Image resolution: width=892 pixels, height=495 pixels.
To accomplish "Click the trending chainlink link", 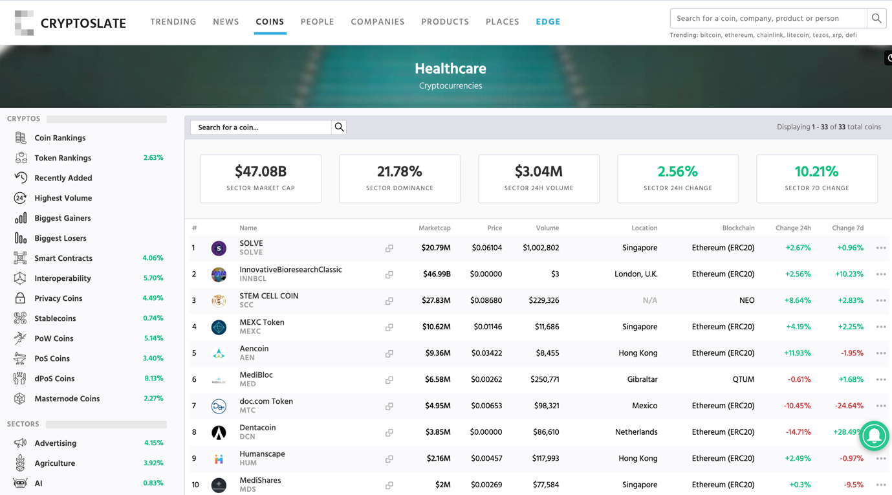I will [770, 36].
